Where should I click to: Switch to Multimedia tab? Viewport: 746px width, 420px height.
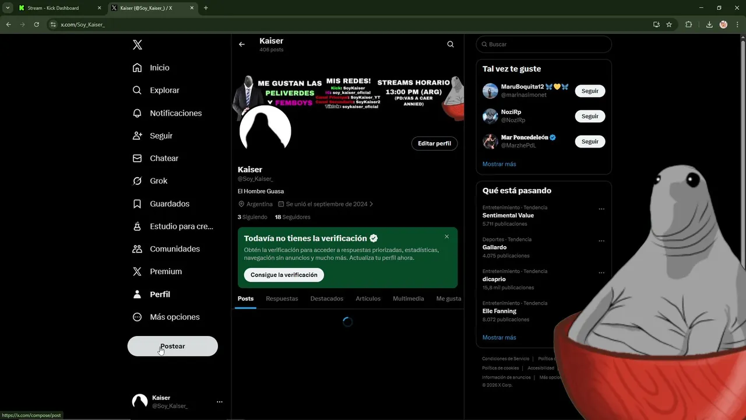409,299
